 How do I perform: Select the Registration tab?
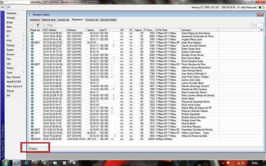tap(77, 20)
